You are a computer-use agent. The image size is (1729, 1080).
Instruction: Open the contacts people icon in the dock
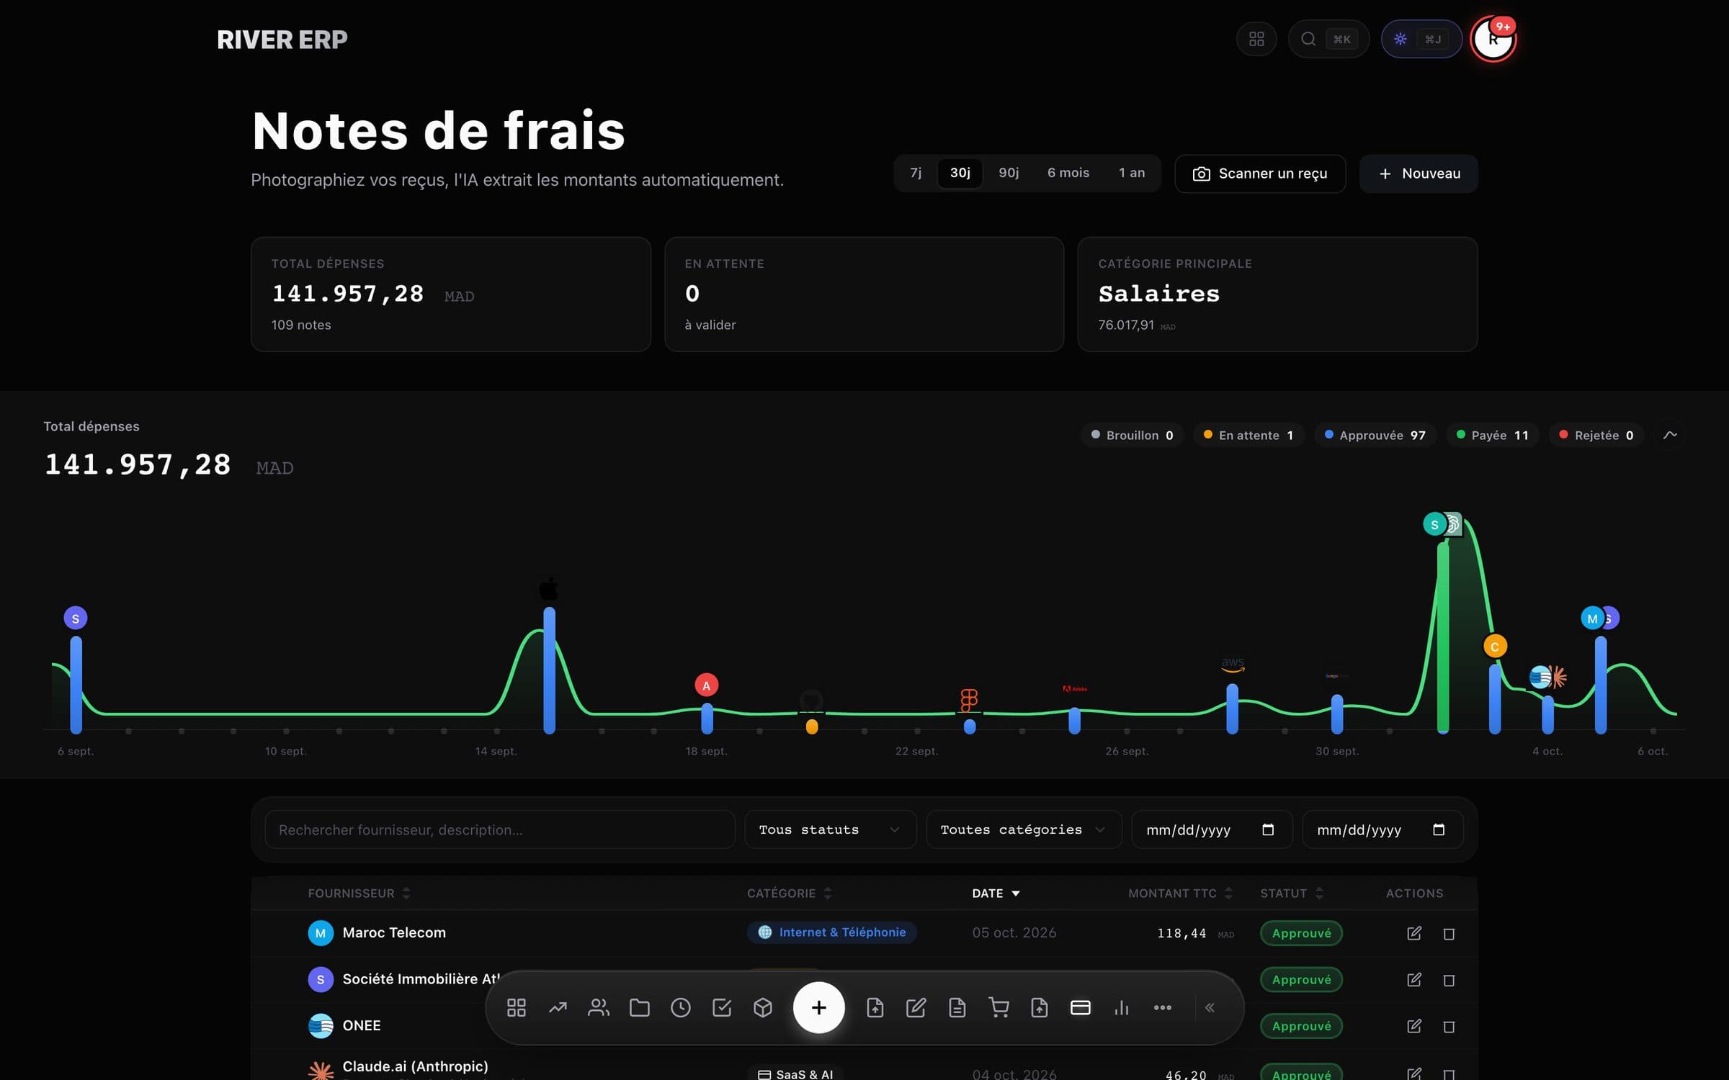tap(599, 1007)
